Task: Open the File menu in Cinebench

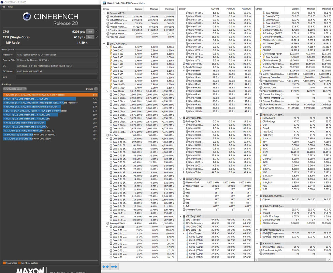Action: 3,7
